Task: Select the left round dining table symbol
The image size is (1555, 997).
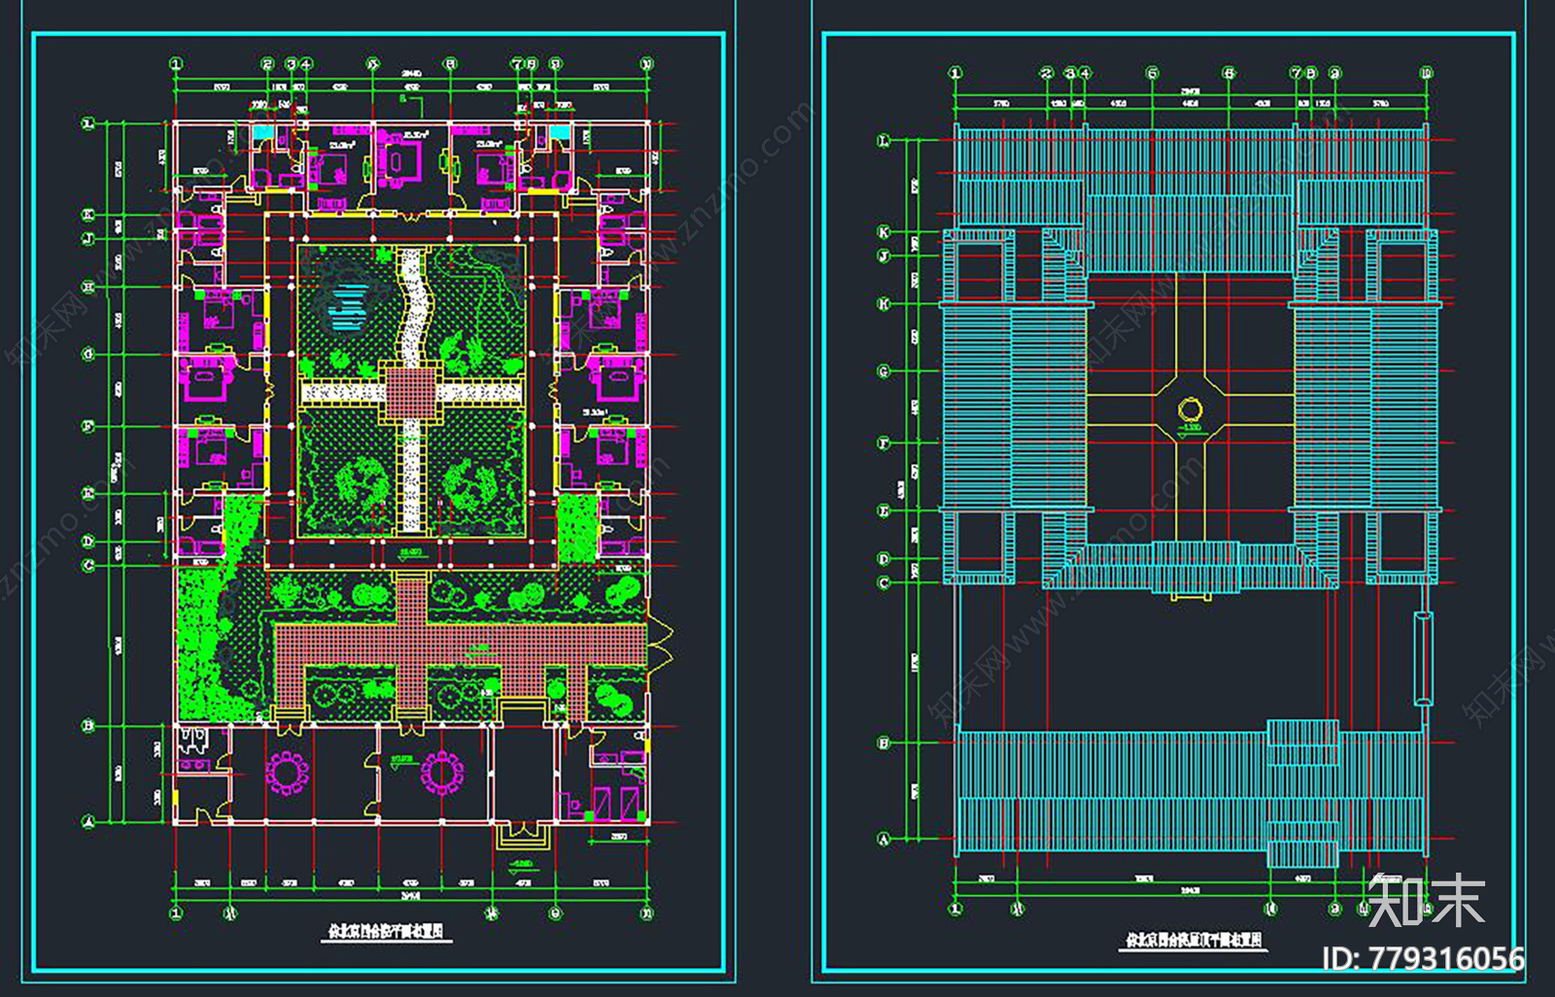Action: pyautogui.click(x=289, y=774)
